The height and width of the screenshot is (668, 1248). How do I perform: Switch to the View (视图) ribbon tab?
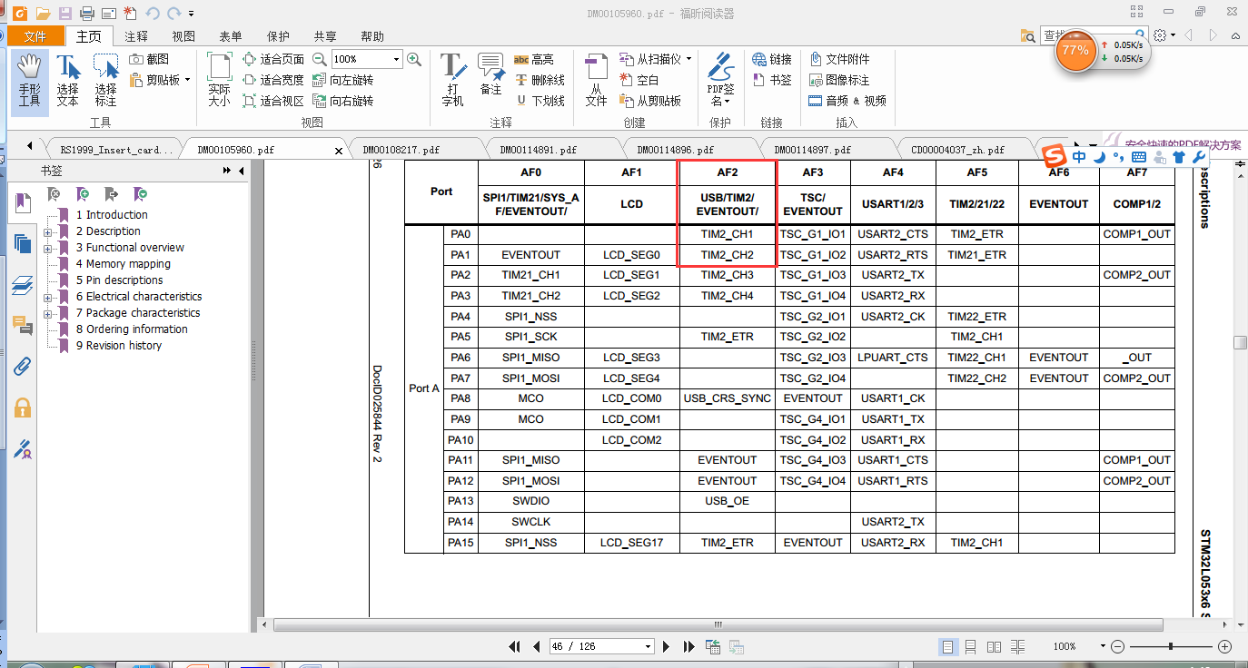tap(183, 36)
